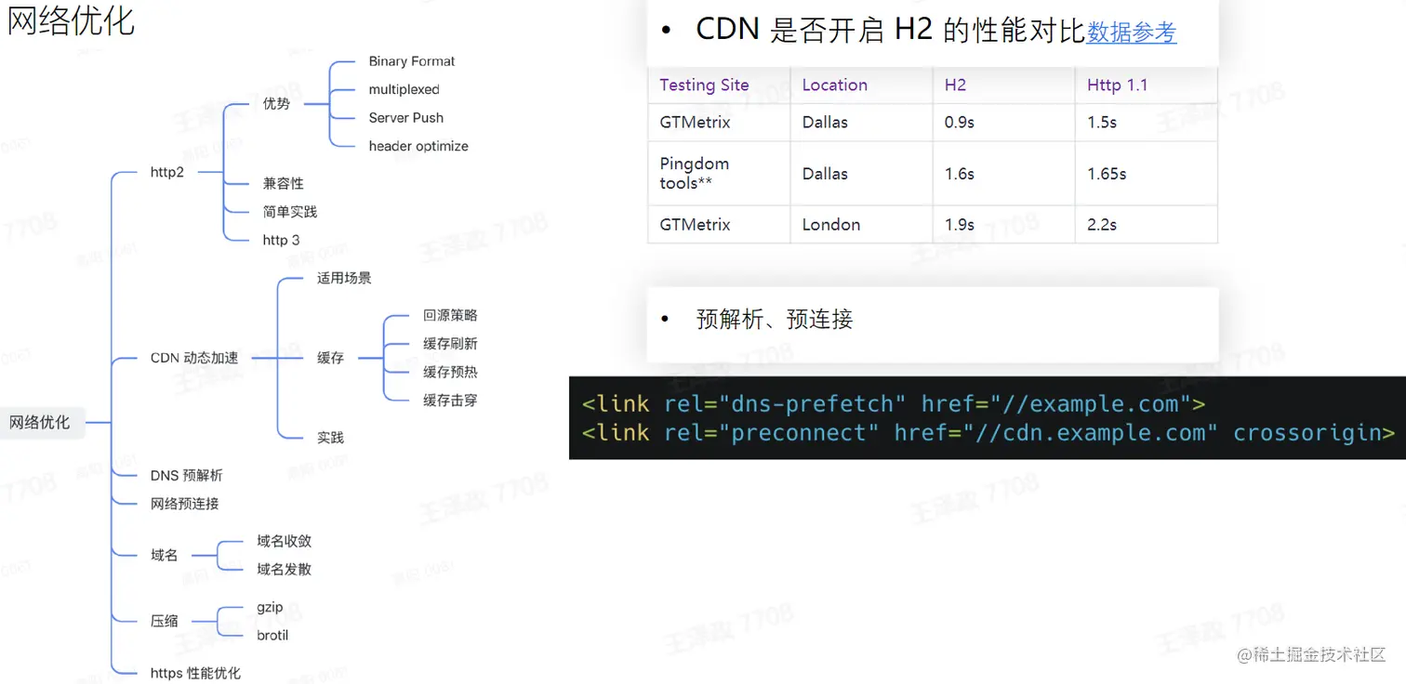1406x684 pixels.
Task: Click the gzip leaf
Action: (x=270, y=607)
